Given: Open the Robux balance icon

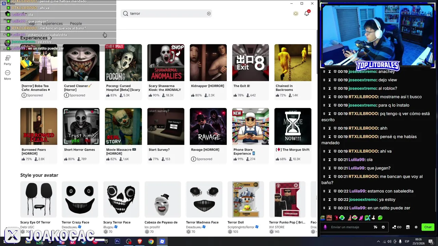Looking at the screenshot, I should pyautogui.click(x=296, y=14).
